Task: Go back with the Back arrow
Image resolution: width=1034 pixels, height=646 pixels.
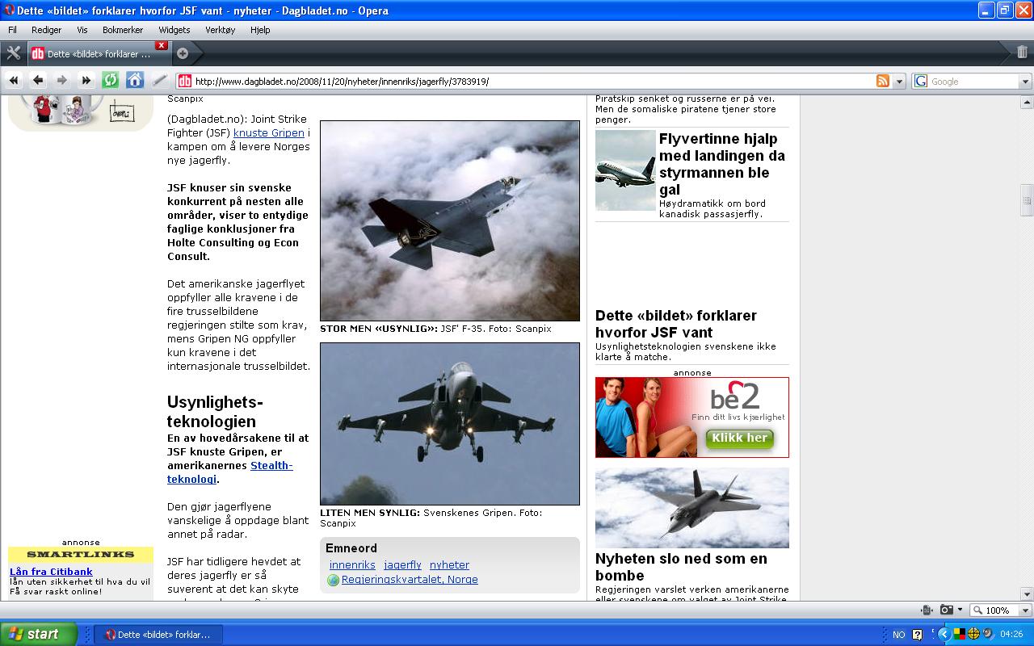Action: [38, 81]
